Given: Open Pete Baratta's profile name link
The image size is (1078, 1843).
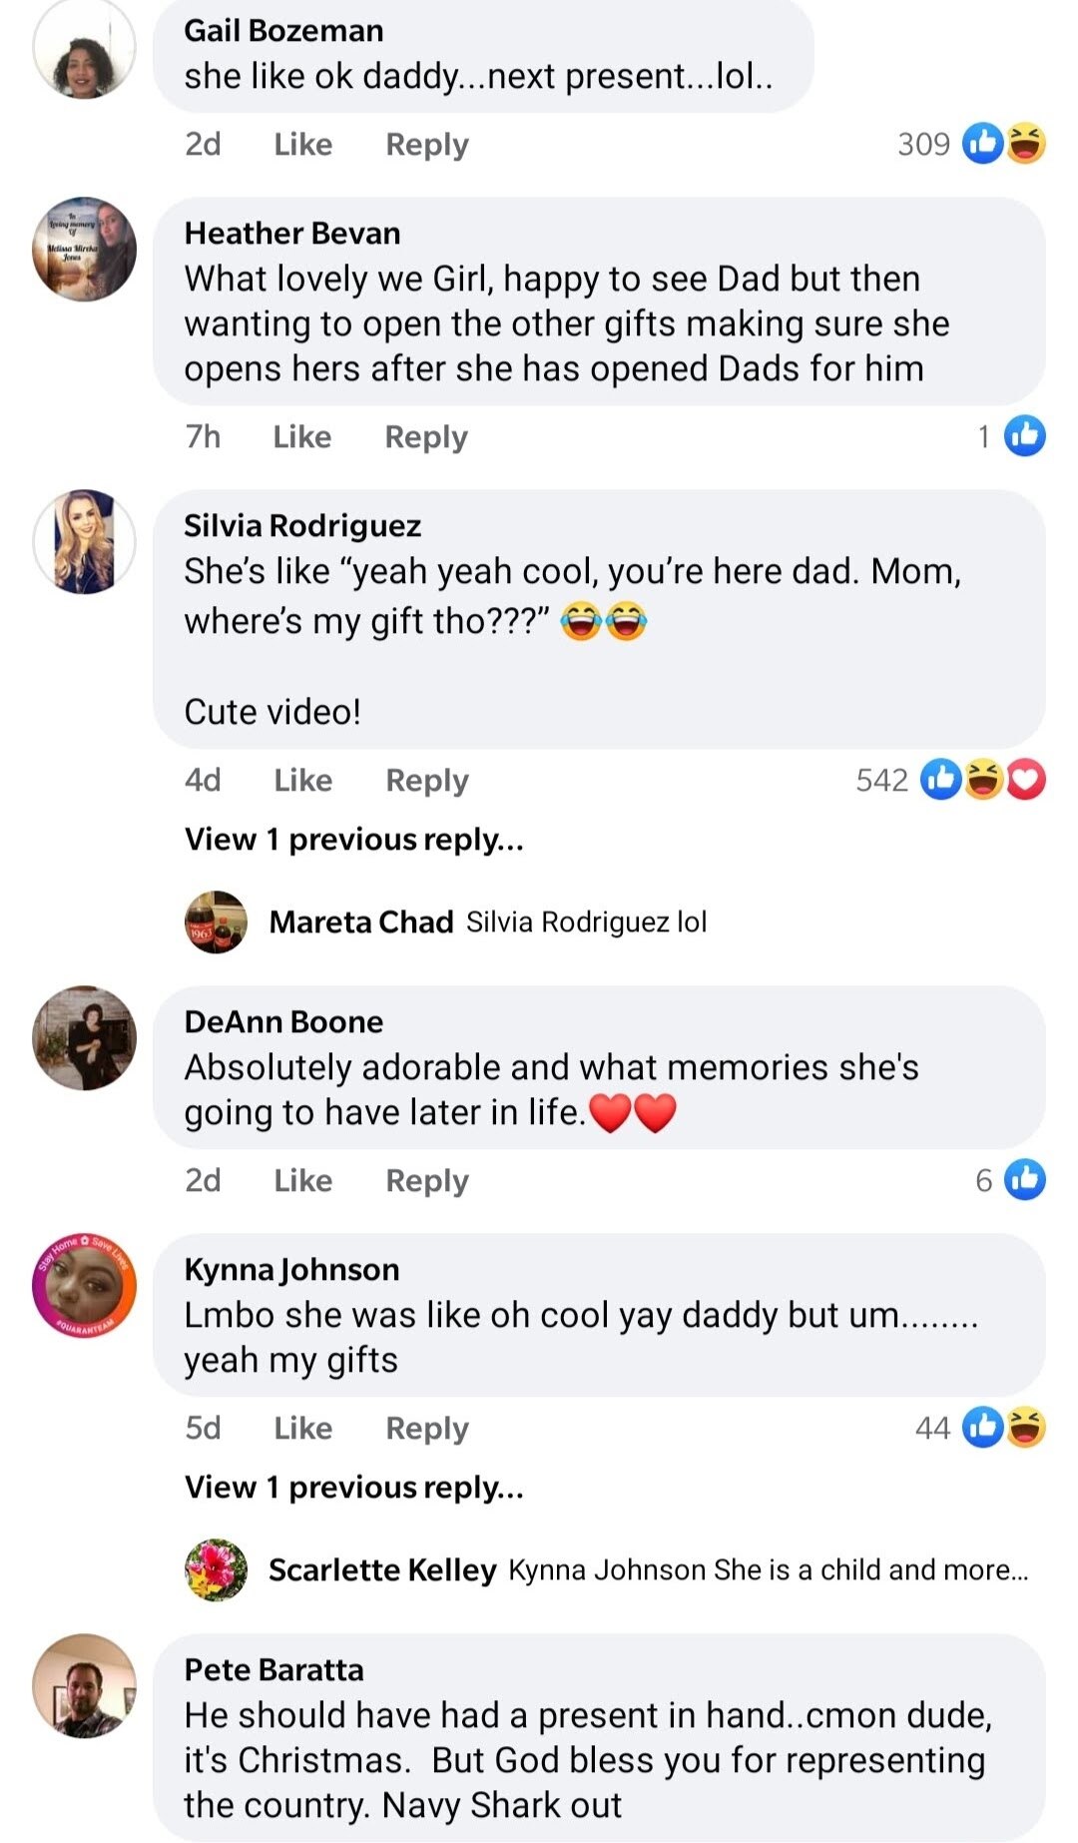Looking at the screenshot, I should tap(274, 1669).
